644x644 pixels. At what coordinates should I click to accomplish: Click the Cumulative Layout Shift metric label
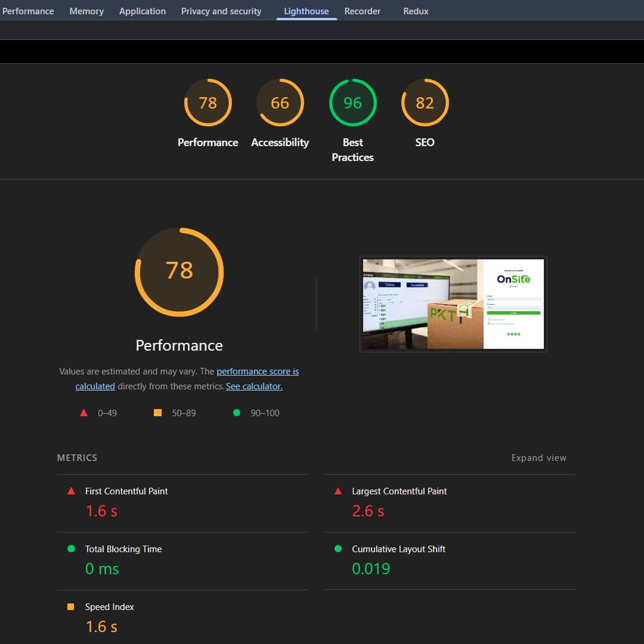tap(398, 549)
